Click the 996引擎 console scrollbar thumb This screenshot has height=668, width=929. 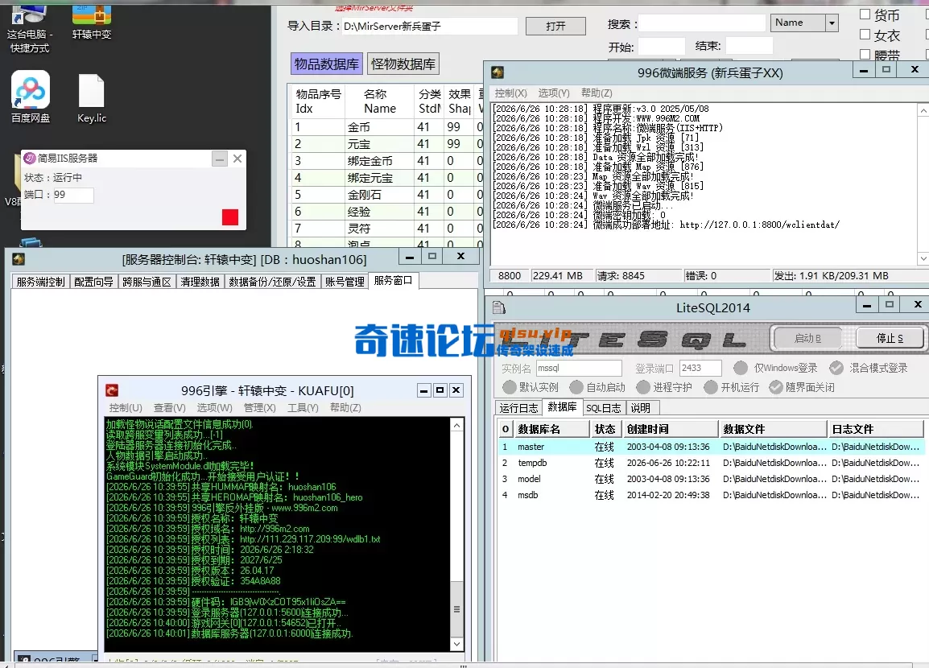(x=456, y=608)
